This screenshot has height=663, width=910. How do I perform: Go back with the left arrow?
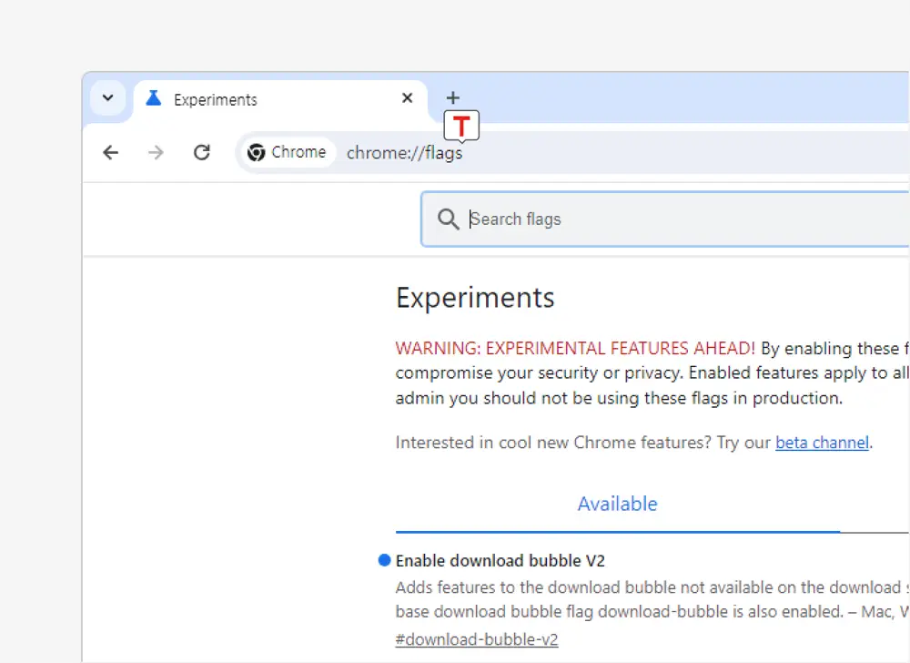click(111, 152)
